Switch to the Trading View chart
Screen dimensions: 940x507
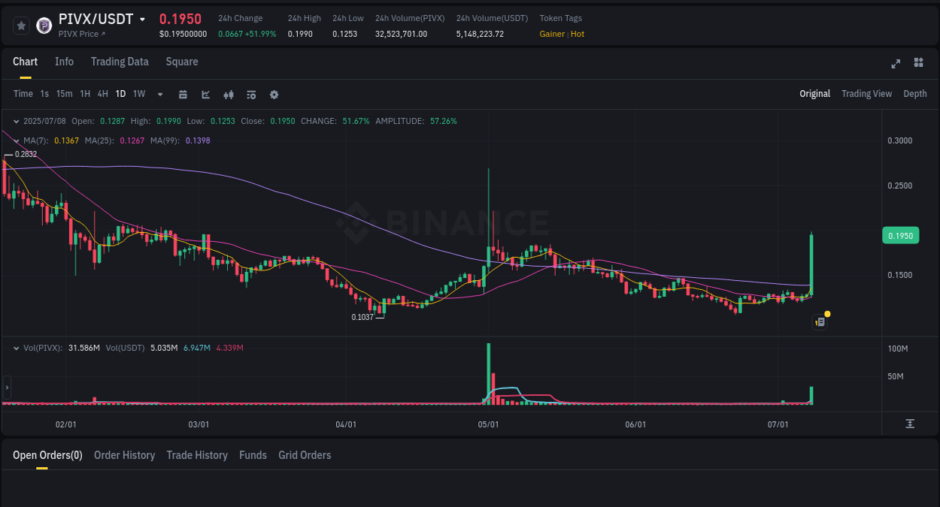click(x=866, y=94)
